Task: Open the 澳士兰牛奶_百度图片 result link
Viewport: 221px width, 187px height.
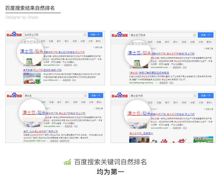Action: tap(141, 133)
